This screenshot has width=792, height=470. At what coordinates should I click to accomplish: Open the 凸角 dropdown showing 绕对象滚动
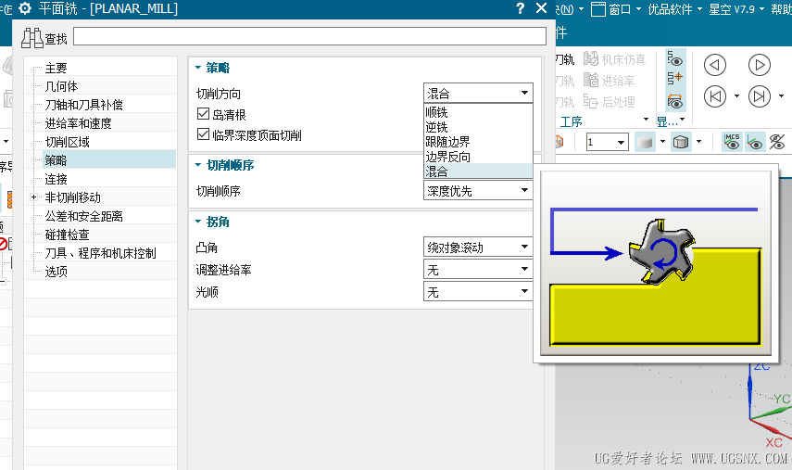pos(478,248)
